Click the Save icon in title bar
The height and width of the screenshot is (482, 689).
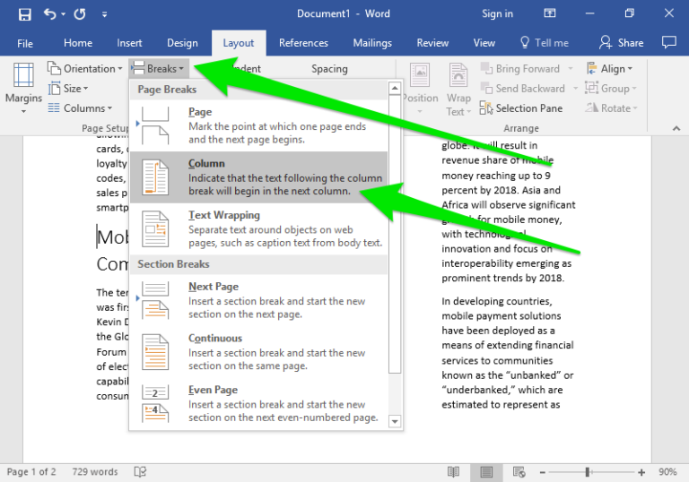point(24,14)
